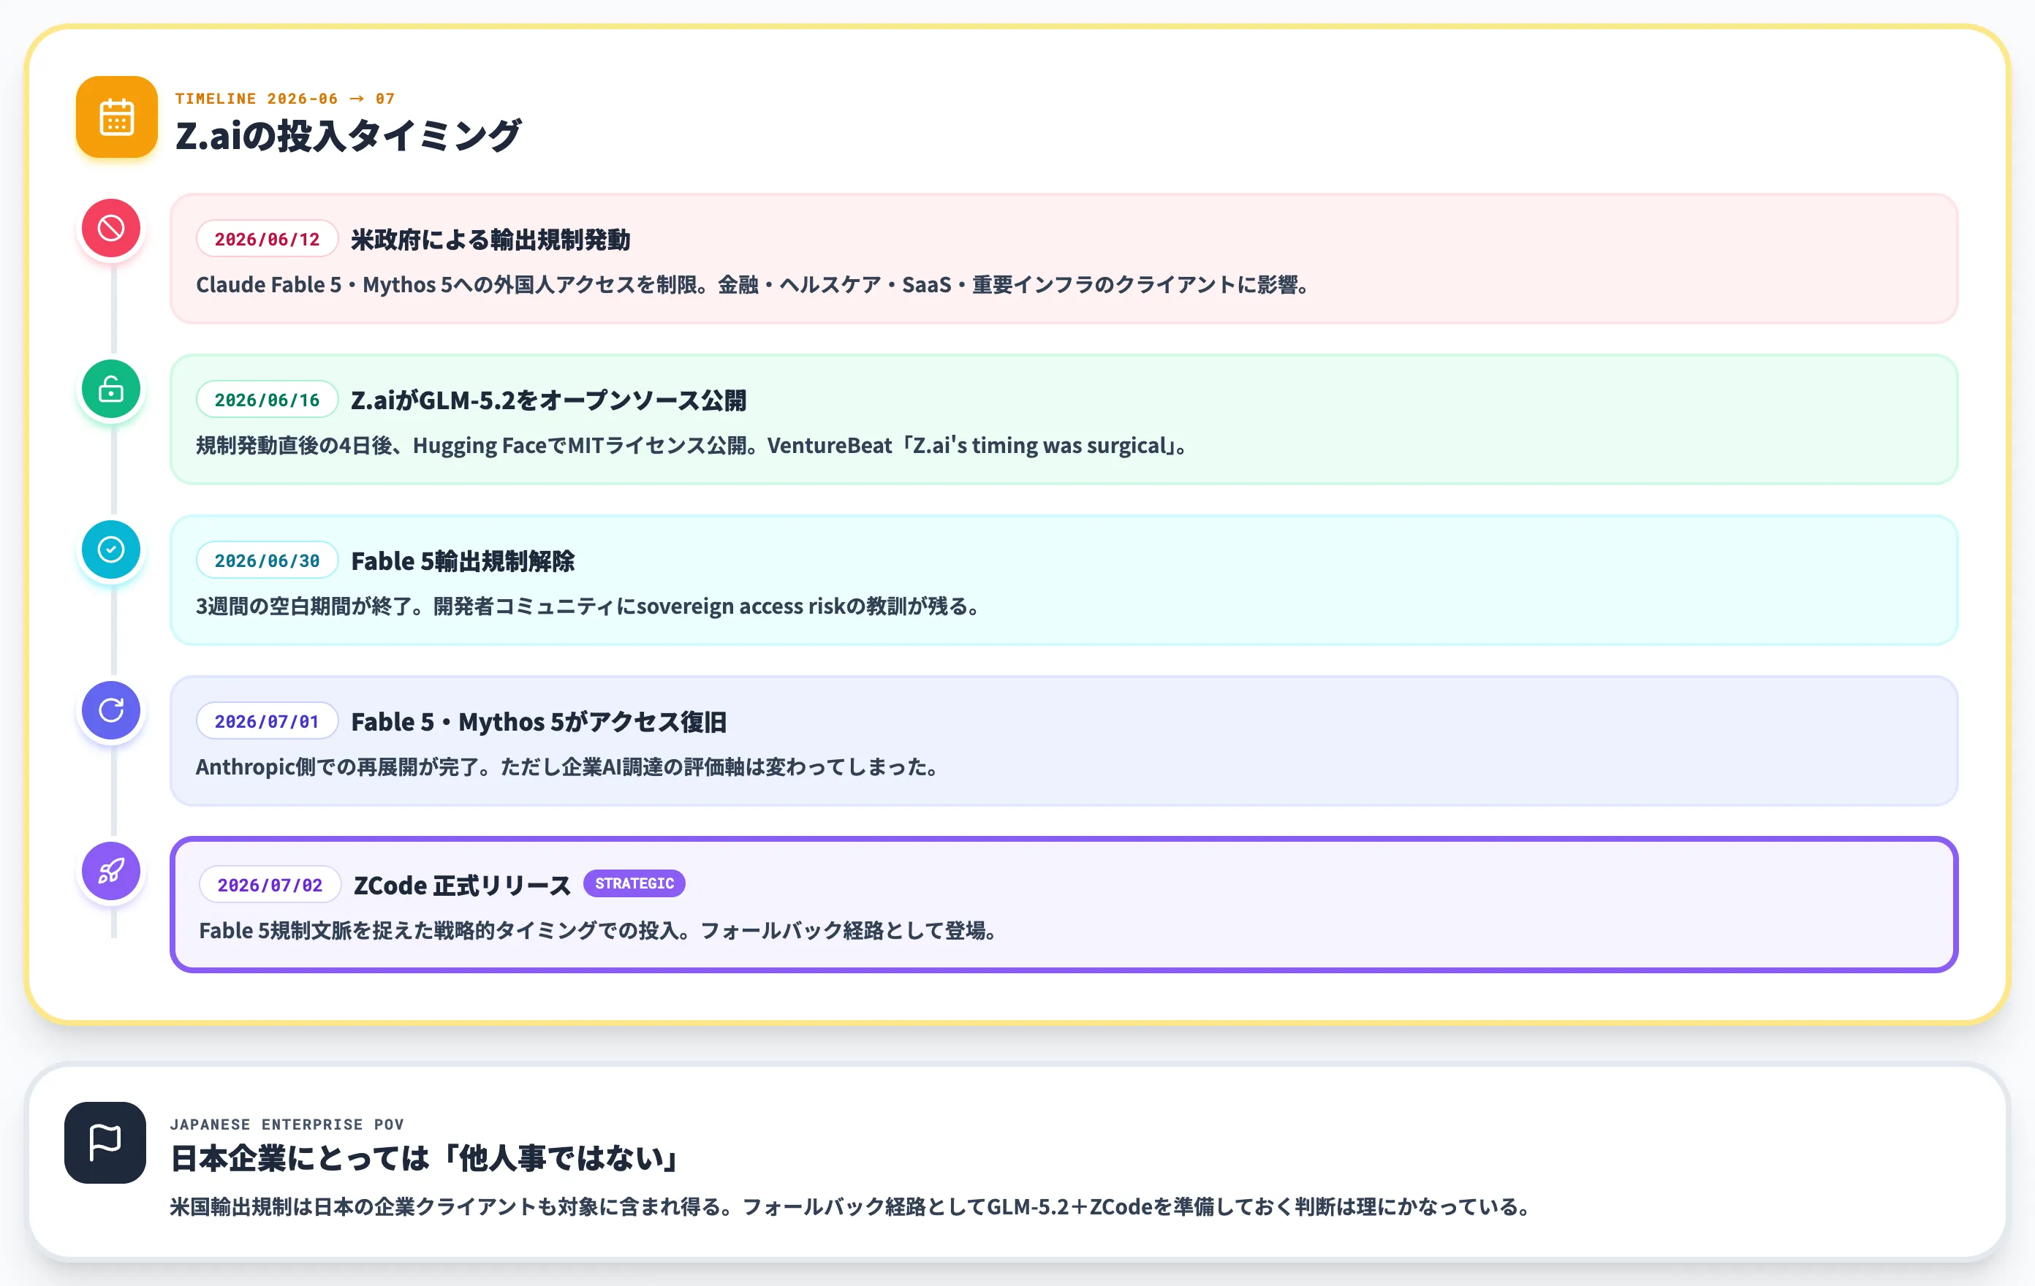Click the TIMELINE 2026-06 → 07 label

pos(285,98)
